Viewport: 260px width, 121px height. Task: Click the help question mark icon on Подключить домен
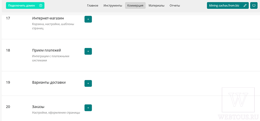point(41,6)
